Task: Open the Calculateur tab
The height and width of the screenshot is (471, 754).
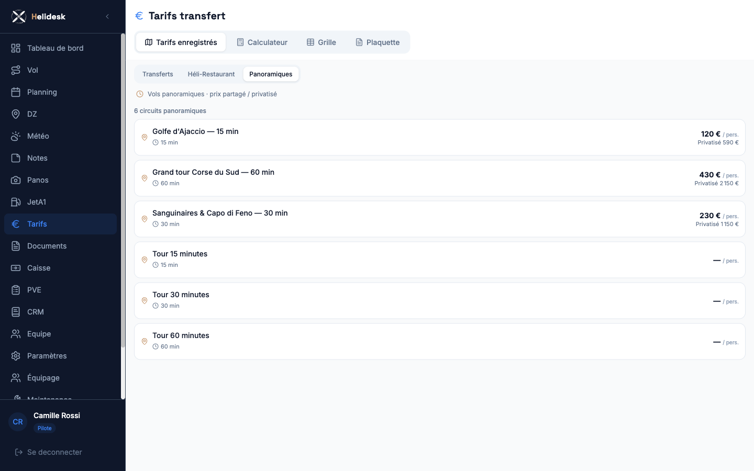Action: point(262,42)
